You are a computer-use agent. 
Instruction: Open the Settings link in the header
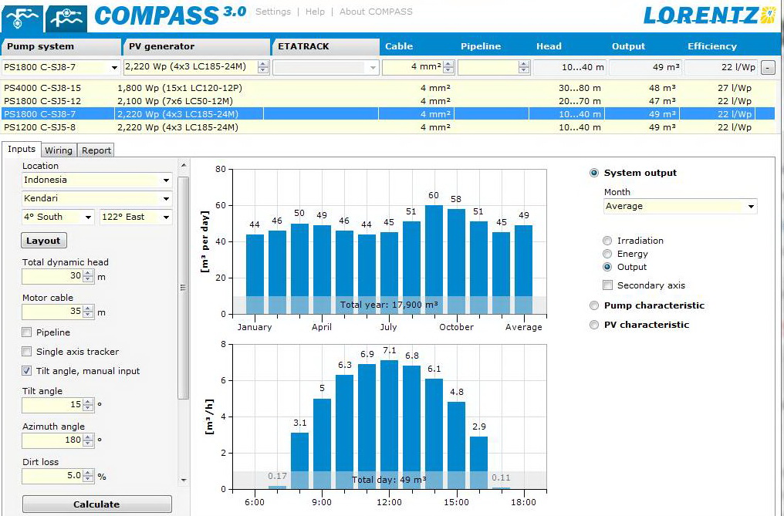pos(273,12)
